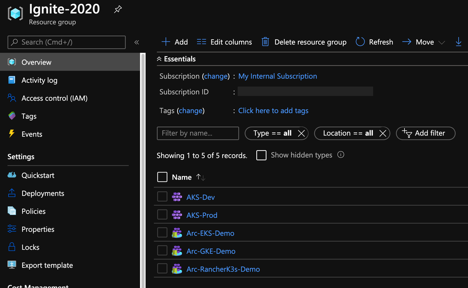Open Overview in the sidebar
The image size is (468, 288).
coord(70,62)
